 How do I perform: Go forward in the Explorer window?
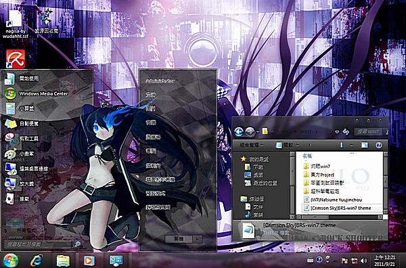click(x=250, y=132)
